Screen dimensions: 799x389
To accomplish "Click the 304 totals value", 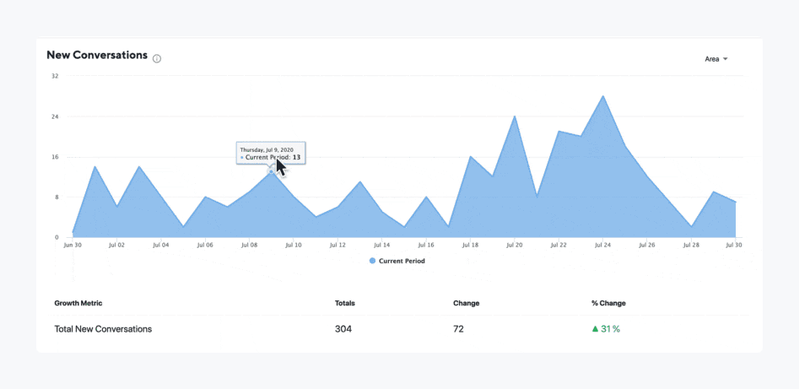I will 344,329.
